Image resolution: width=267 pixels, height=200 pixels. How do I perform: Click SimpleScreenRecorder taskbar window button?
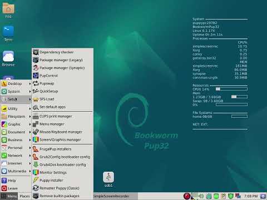point(115,196)
